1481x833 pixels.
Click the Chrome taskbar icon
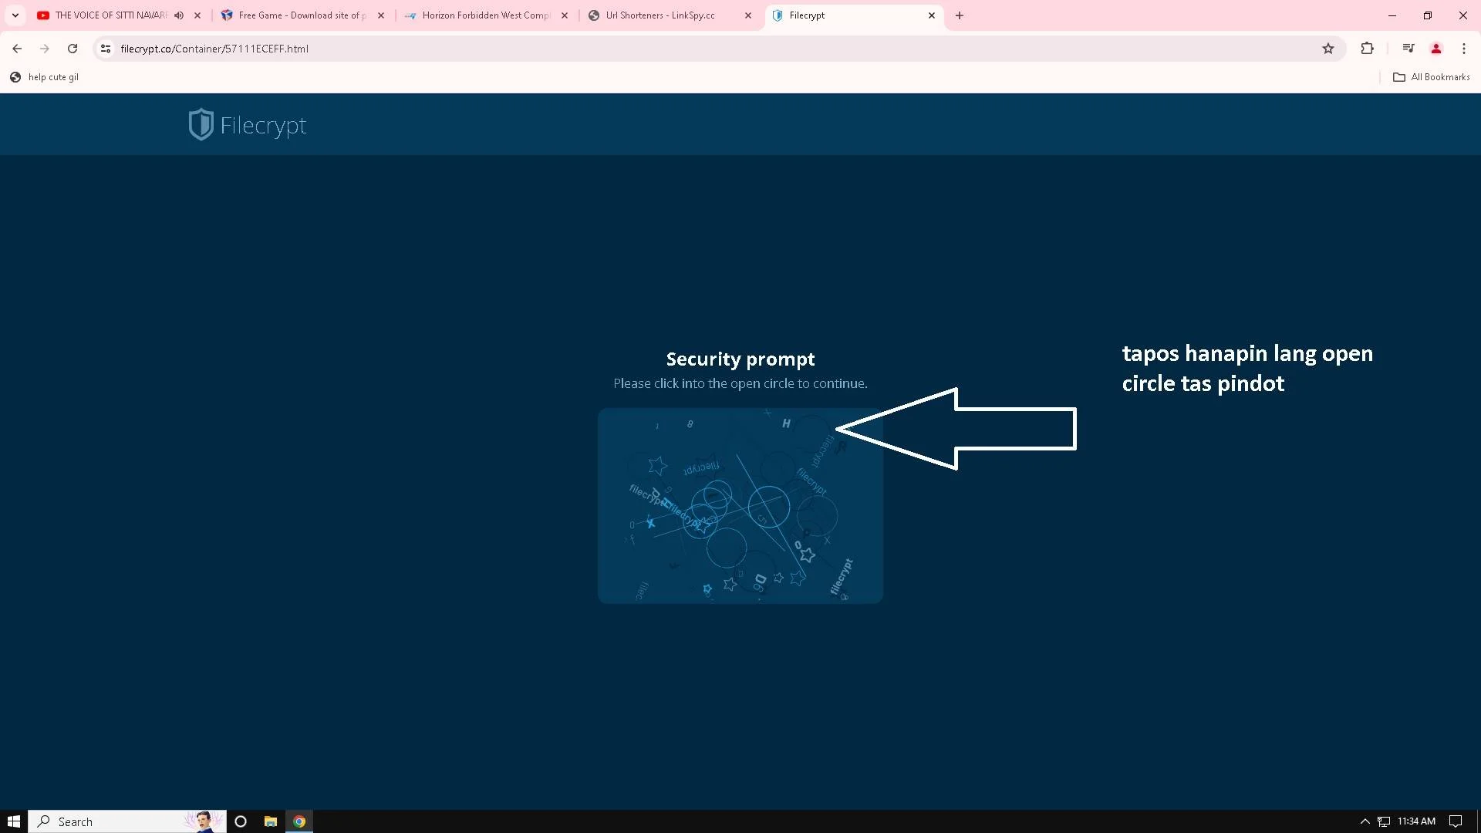[x=299, y=821]
